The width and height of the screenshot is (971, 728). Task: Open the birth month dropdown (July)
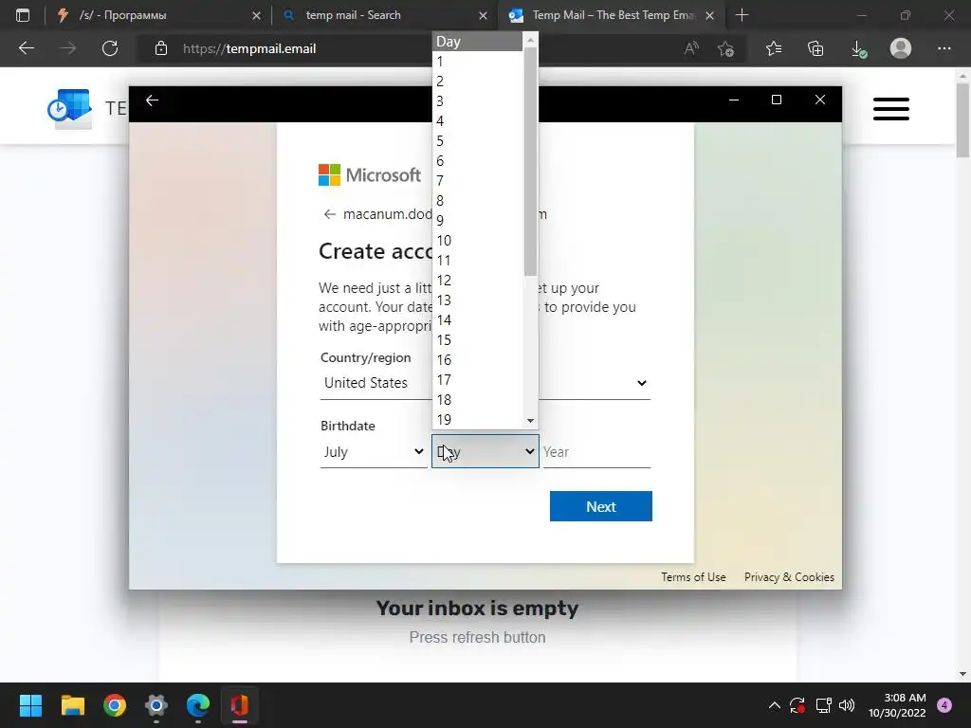click(374, 452)
